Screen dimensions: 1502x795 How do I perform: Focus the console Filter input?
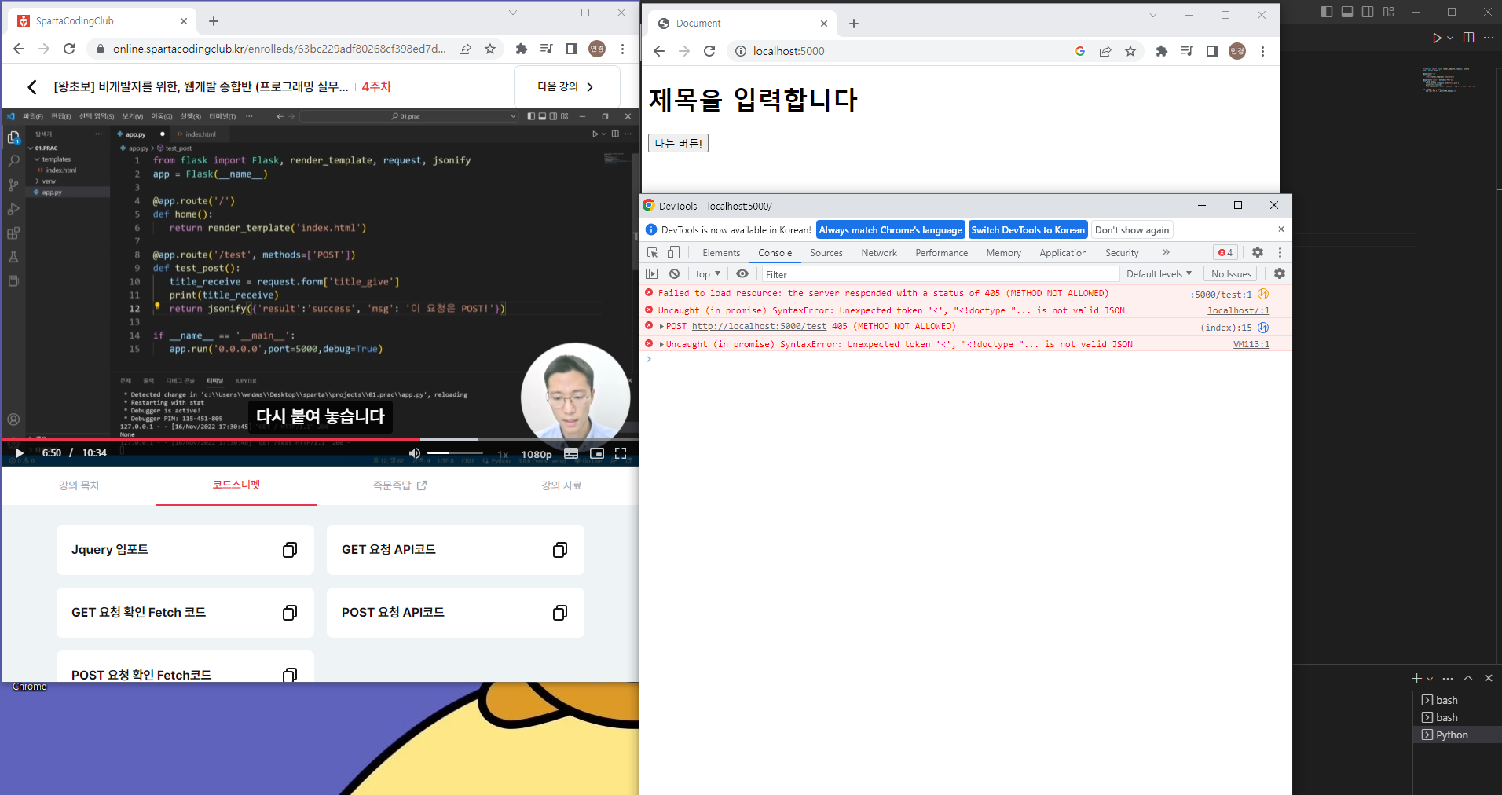click(x=940, y=274)
